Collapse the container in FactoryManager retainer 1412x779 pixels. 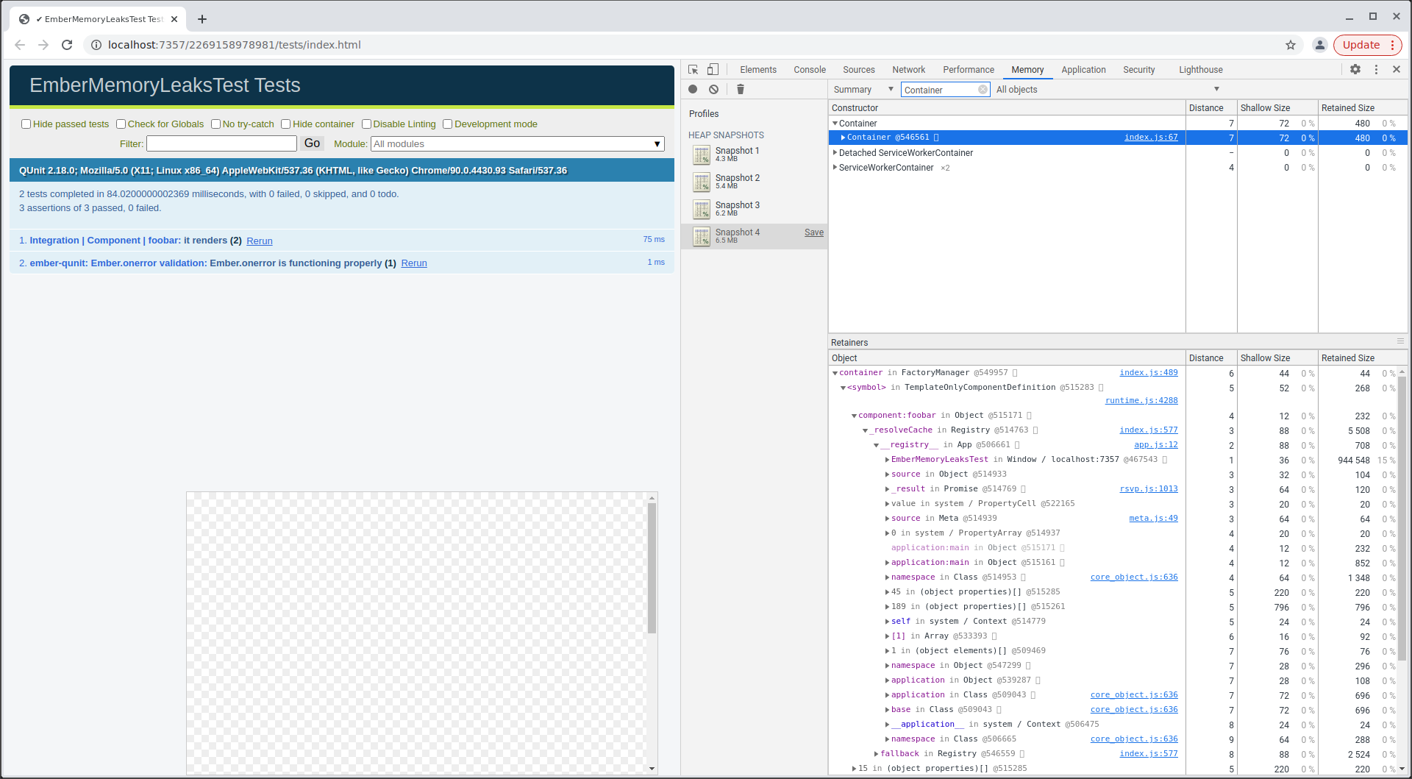click(835, 373)
